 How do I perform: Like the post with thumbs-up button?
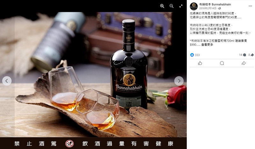[x=200, y=63]
